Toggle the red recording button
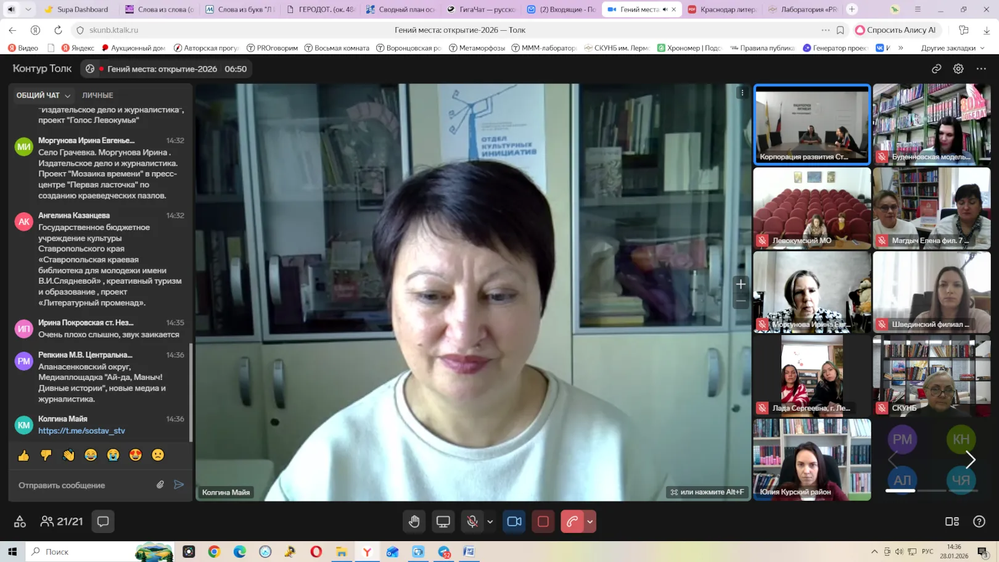 tap(543, 522)
